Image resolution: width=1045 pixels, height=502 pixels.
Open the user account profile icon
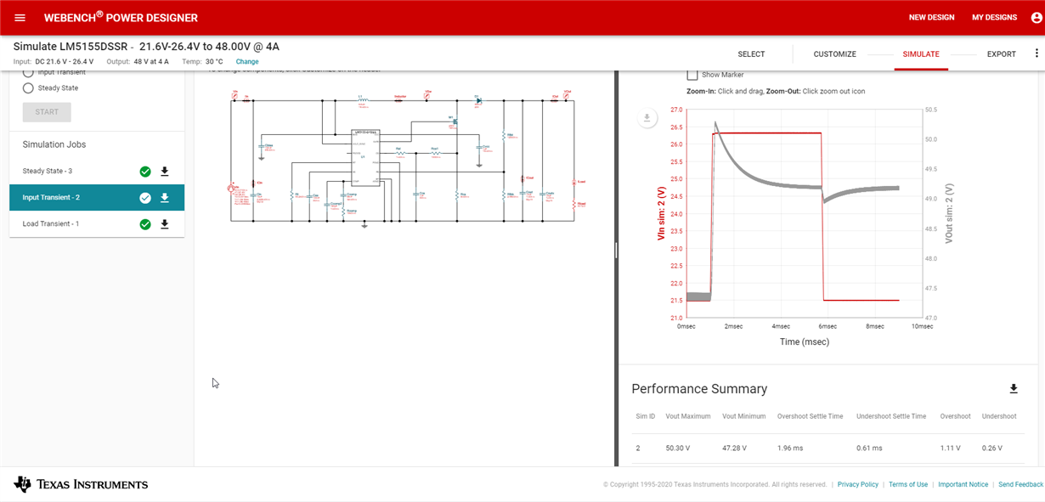(1036, 17)
